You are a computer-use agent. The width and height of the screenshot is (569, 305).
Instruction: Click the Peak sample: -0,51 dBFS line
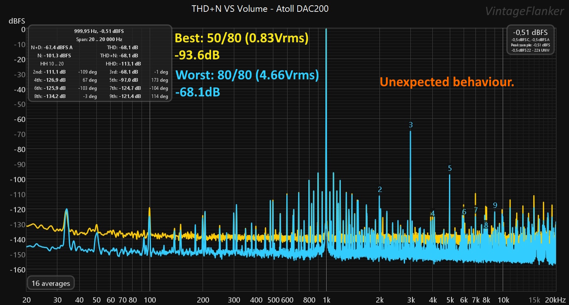tap(530, 45)
